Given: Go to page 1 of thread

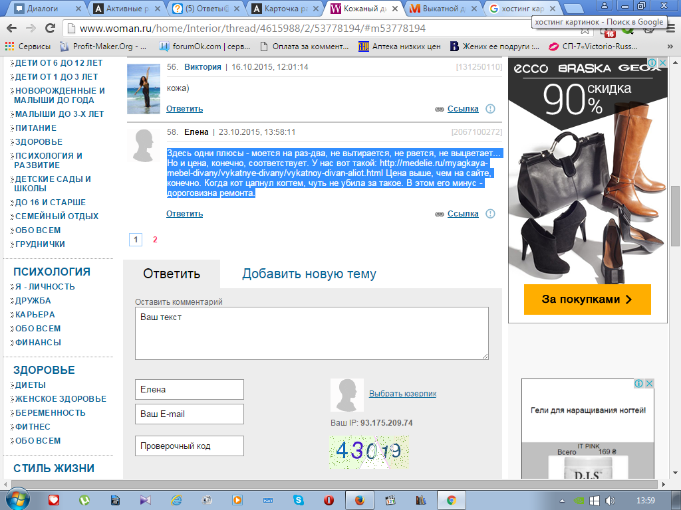Looking at the screenshot, I should click(136, 239).
